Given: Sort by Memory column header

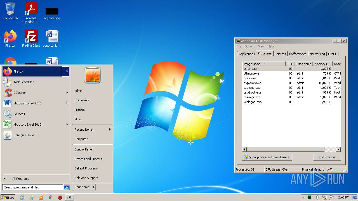Looking at the screenshot, I should 322,64.
